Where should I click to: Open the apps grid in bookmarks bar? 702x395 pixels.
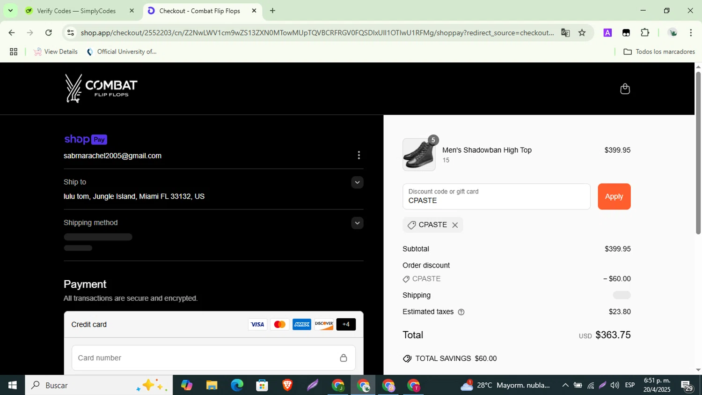[14, 52]
